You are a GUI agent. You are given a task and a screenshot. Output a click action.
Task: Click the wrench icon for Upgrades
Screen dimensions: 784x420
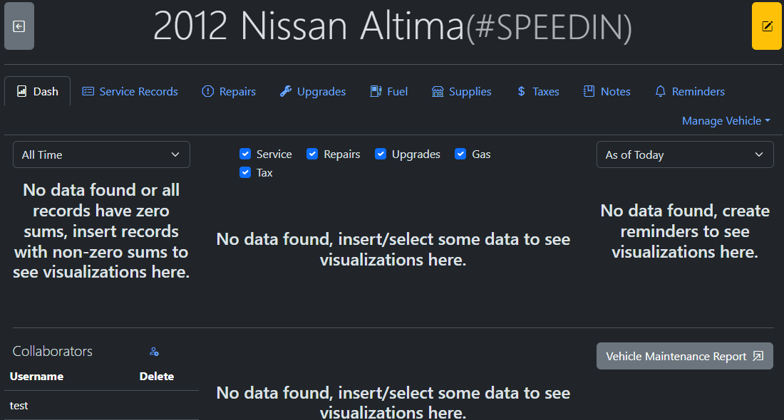coord(286,91)
